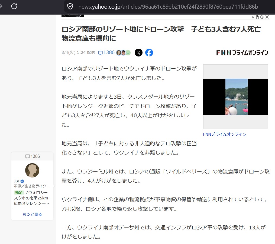This screenshot has height=244, width=275.
Task: Click the URL address bar
Action: [x=168, y=7]
